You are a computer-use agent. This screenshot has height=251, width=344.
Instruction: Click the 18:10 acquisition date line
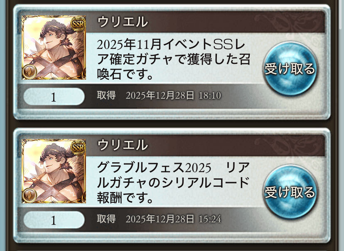coord(159,95)
